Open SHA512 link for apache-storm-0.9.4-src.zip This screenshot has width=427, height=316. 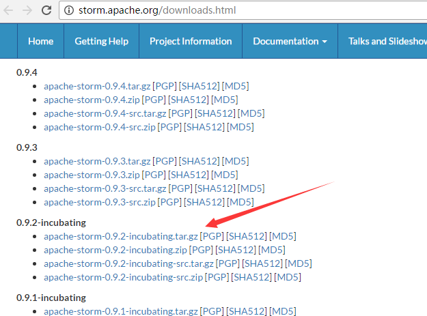click(204, 127)
